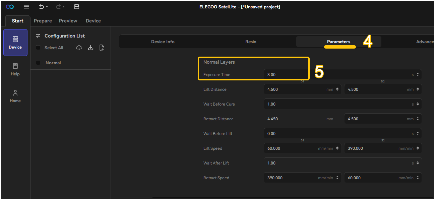
Task: Open the Help sidebar section
Action: [x=15, y=69]
